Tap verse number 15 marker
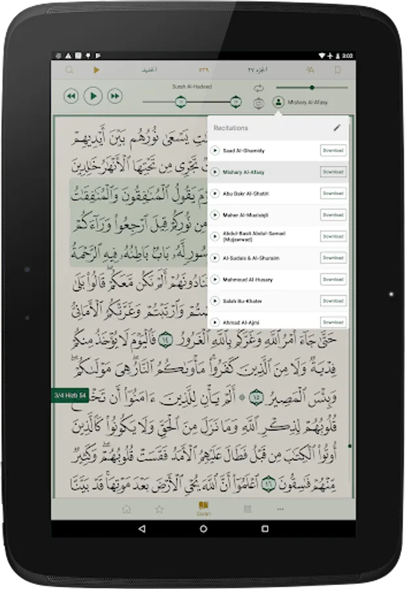The height and width of the screenshot is (589, 405). click(256, 397)
